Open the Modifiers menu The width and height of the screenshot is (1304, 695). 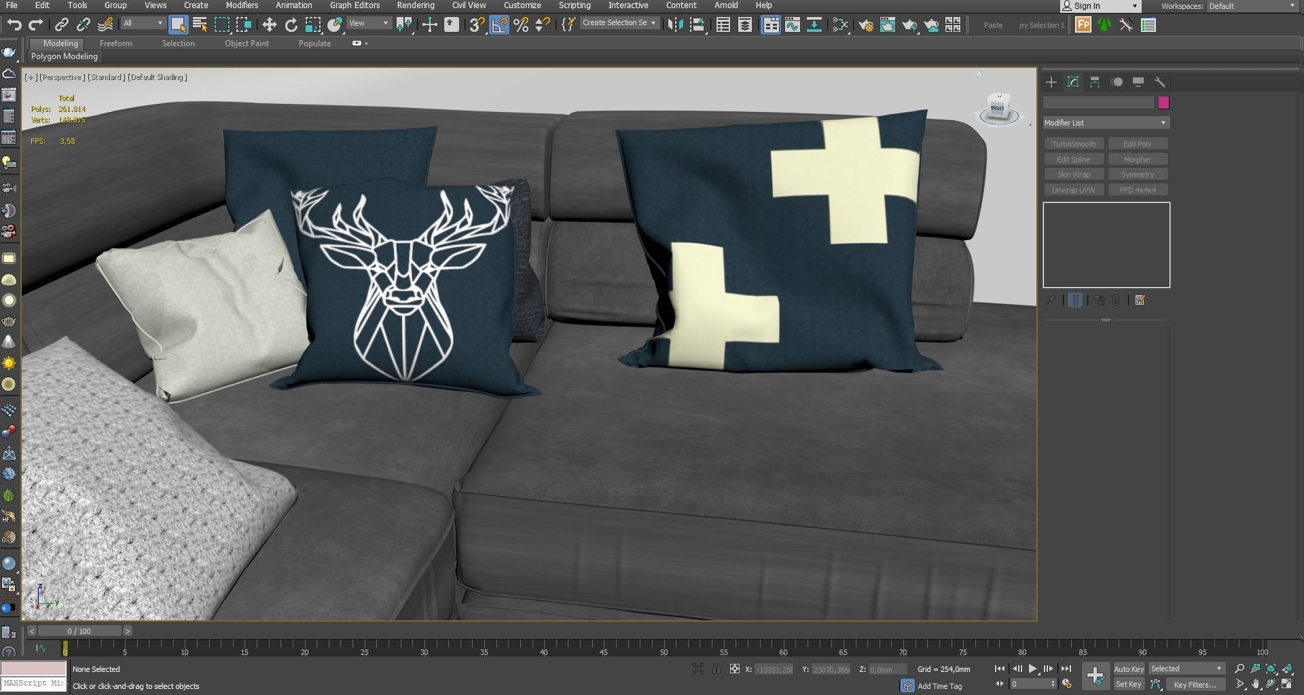pos(242,5)
